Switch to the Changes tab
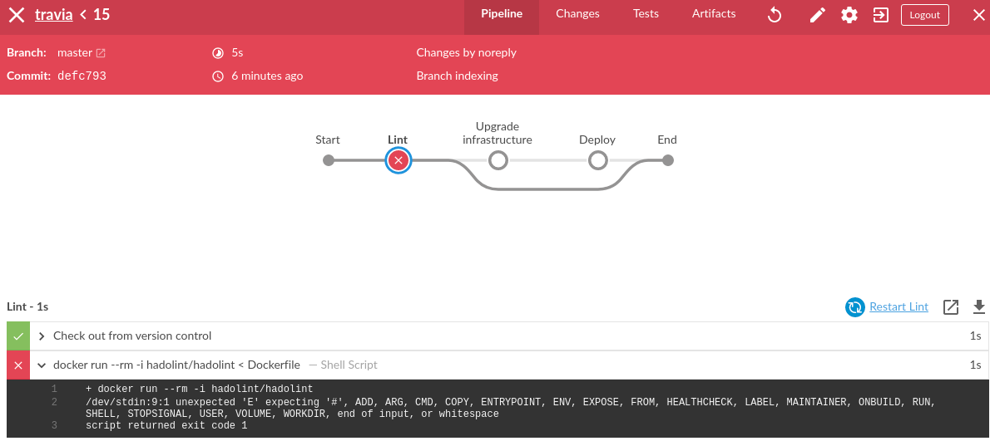The width and height of the screenshot is (990, 441). 577,14
